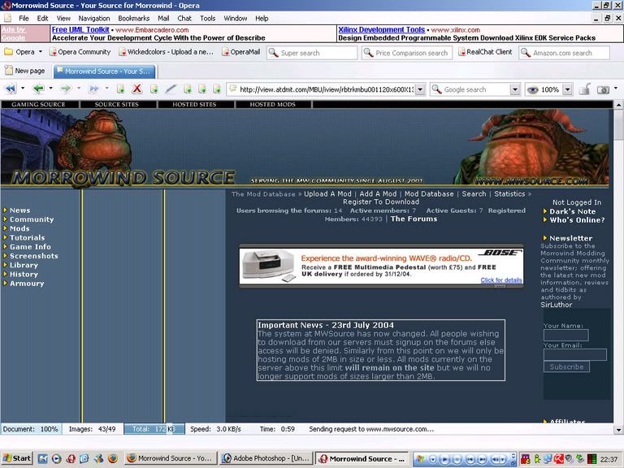Open the Wickedcolors bookmark
The image size is (624, 468).
click(x=166, y=52)
